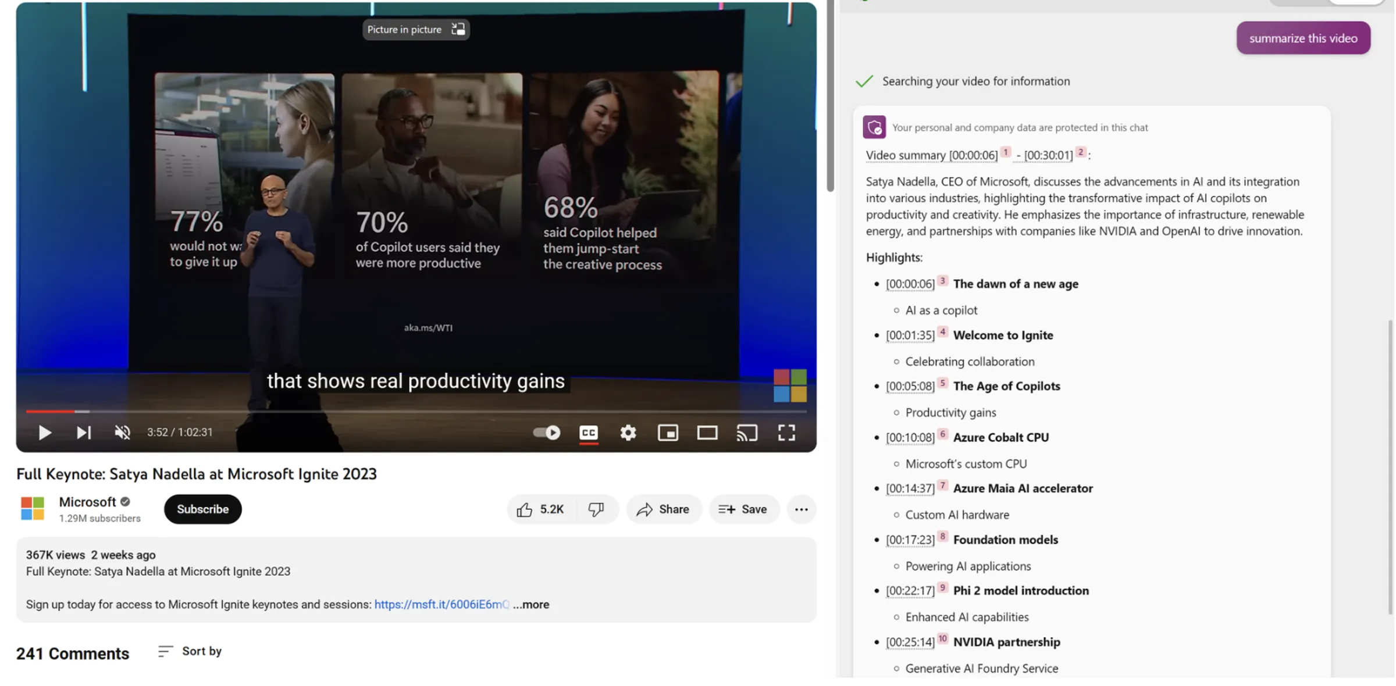Screen dimensions: 1396x686
Task: Unmute the video audio
Action: (x=122, y=433)
